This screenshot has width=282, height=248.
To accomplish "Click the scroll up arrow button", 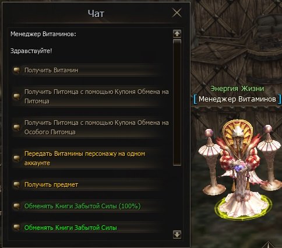I will pos(177,34).
